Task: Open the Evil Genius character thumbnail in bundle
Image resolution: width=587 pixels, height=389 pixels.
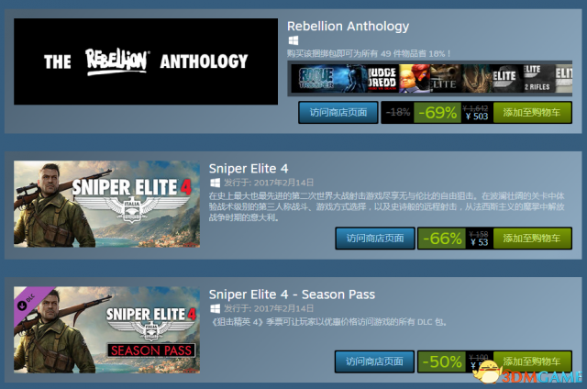Action: click(x=414, y=79)
